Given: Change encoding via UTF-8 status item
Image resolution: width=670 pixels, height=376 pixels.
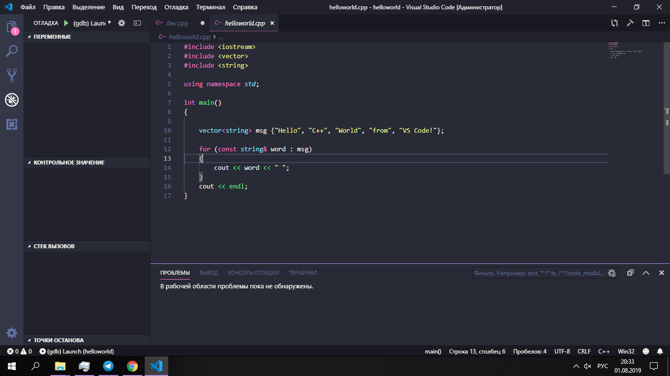Looking at the screenshot, I should [562, 352].
